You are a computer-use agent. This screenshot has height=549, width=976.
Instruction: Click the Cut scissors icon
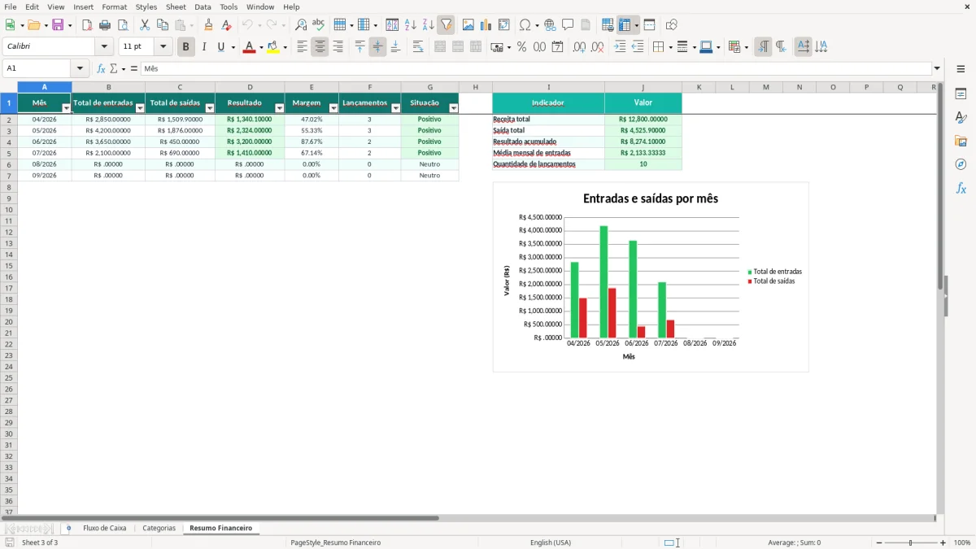[145, 25]
